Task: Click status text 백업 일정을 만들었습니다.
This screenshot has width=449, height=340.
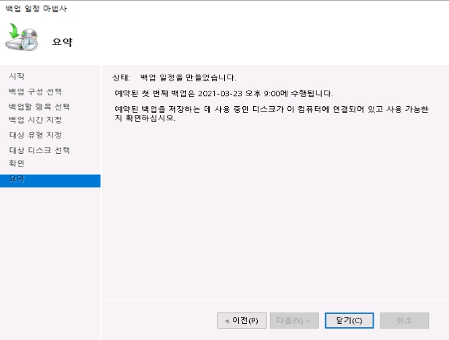Action: [x=188, y=78]
